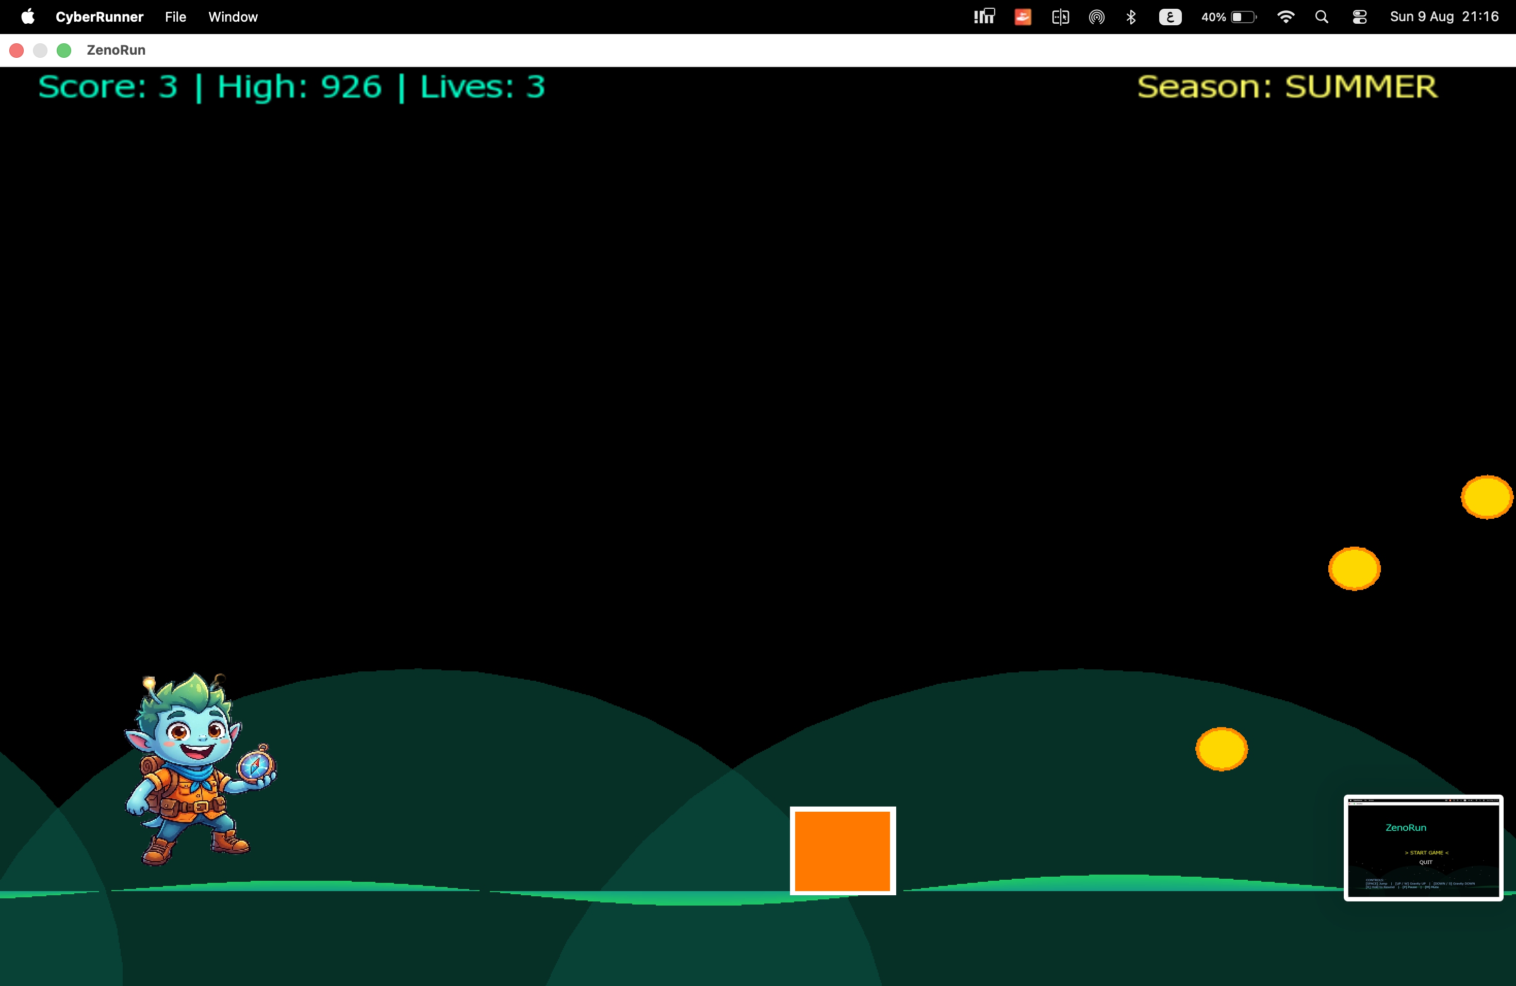Viewport: 1516px width, 986px height.
Task: Click the ZenoRun window title
Action: click(116, 51)
